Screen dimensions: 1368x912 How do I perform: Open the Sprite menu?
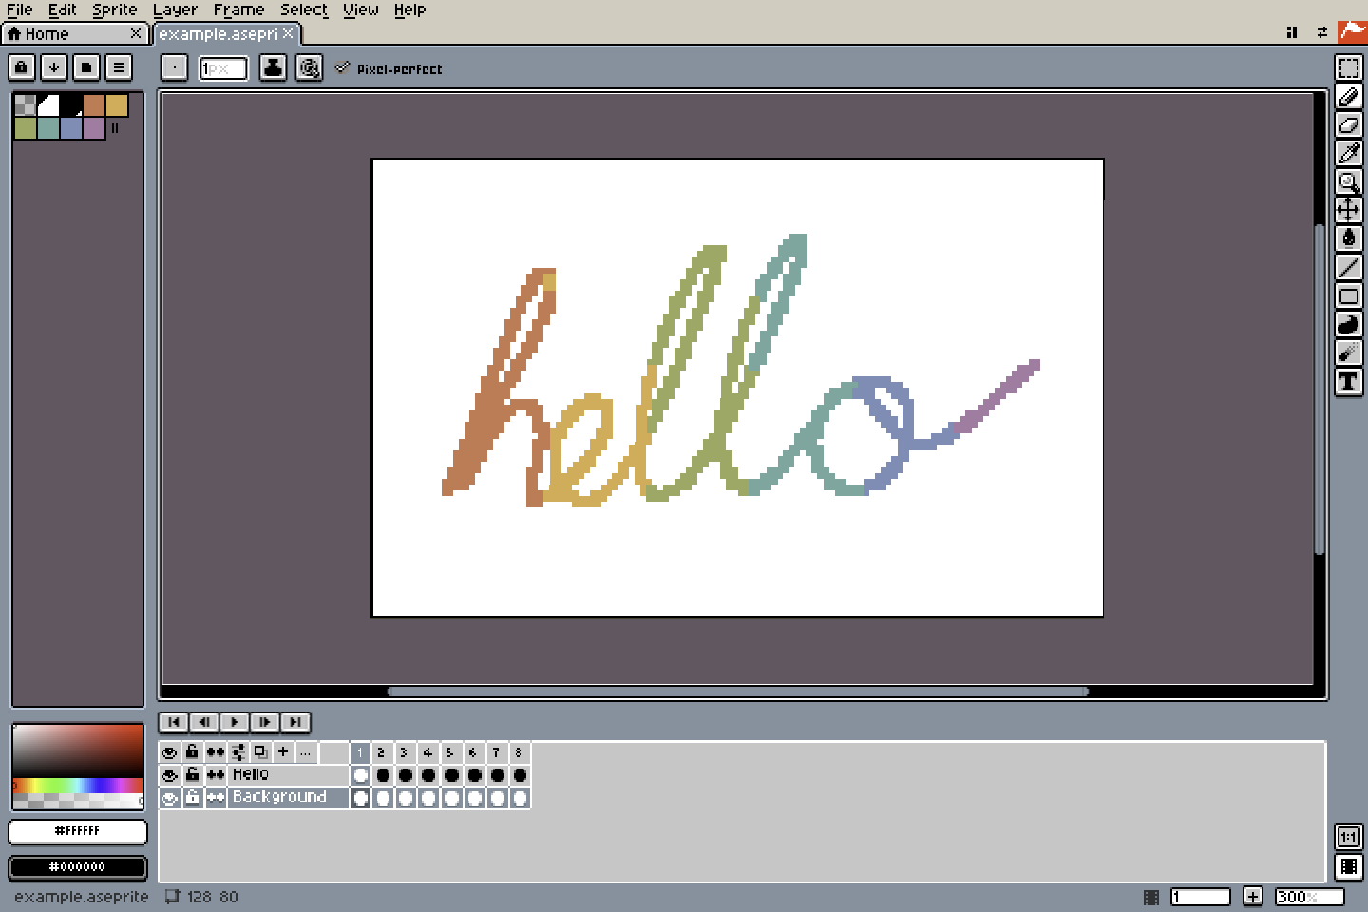115,10
